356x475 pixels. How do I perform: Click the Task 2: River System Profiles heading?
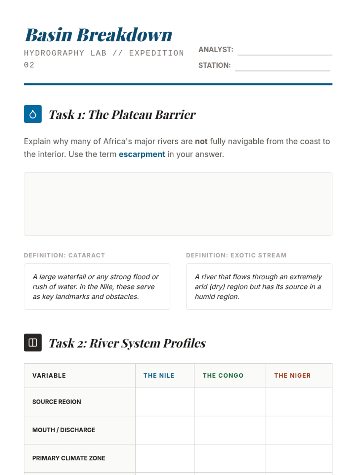(x=127, y=343)
